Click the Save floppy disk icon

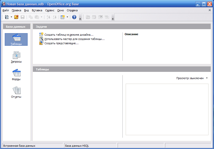(x=23, y=17)
